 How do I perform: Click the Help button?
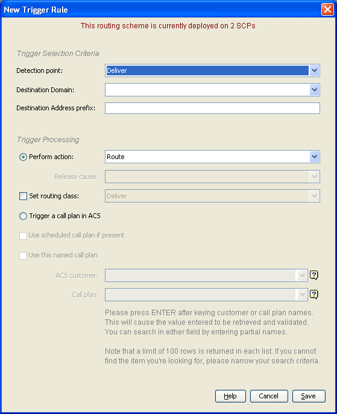pos(230,396)
